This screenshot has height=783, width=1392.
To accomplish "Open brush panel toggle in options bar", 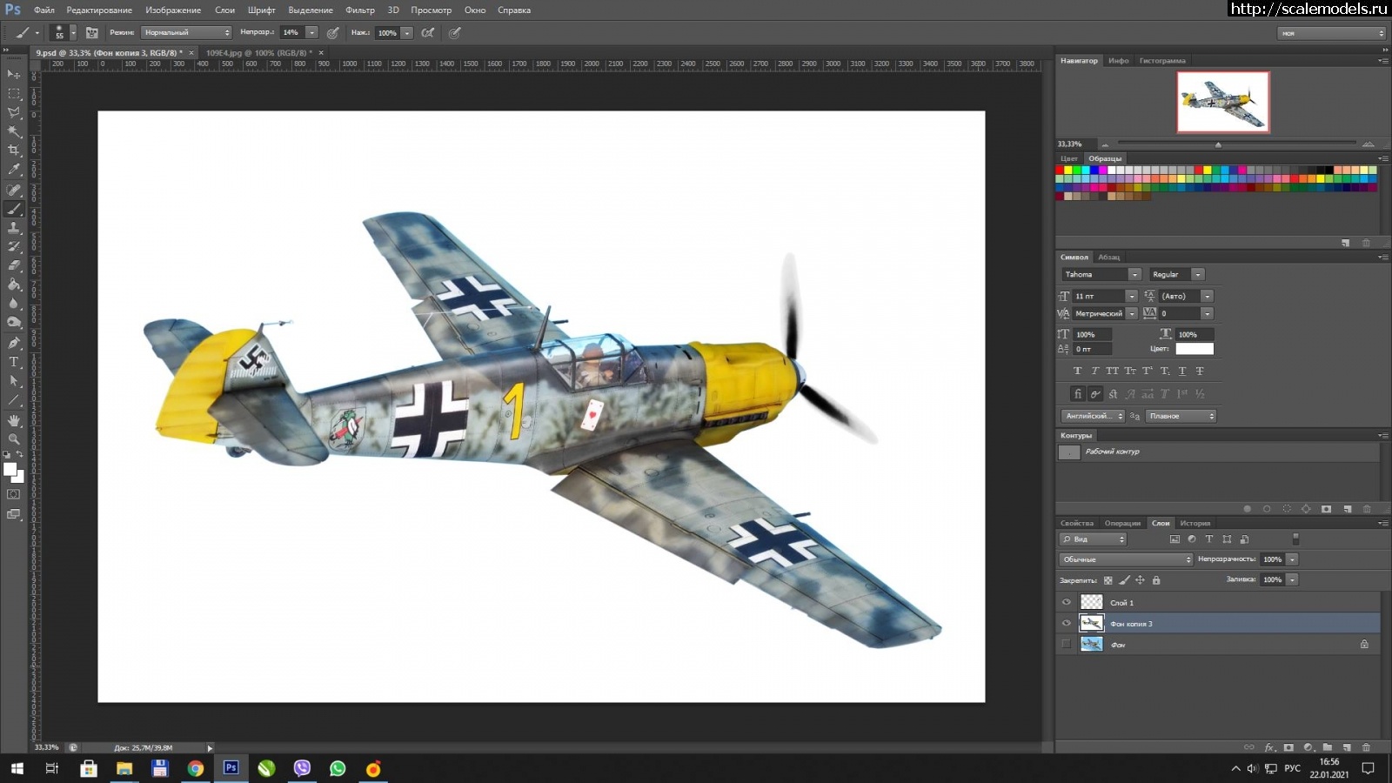I will [x=92, y=33].
